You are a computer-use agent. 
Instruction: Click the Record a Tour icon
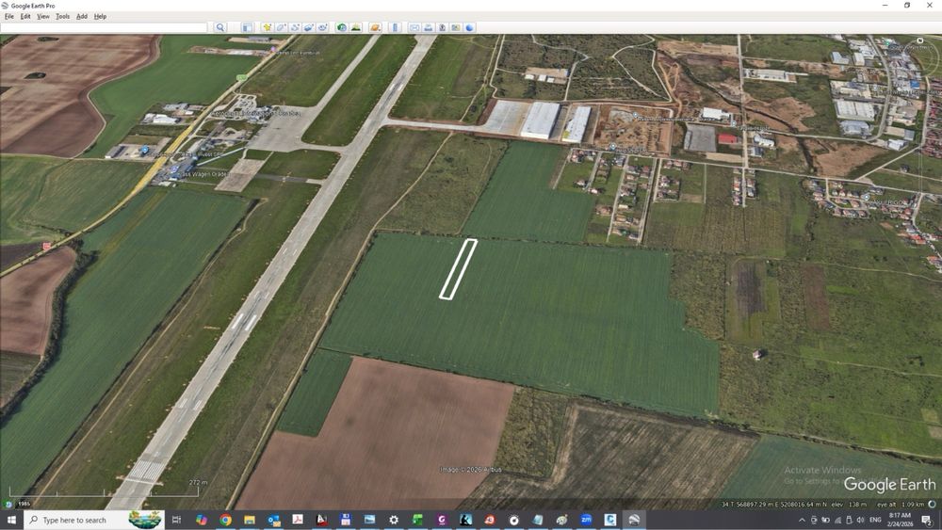[322, 27]
